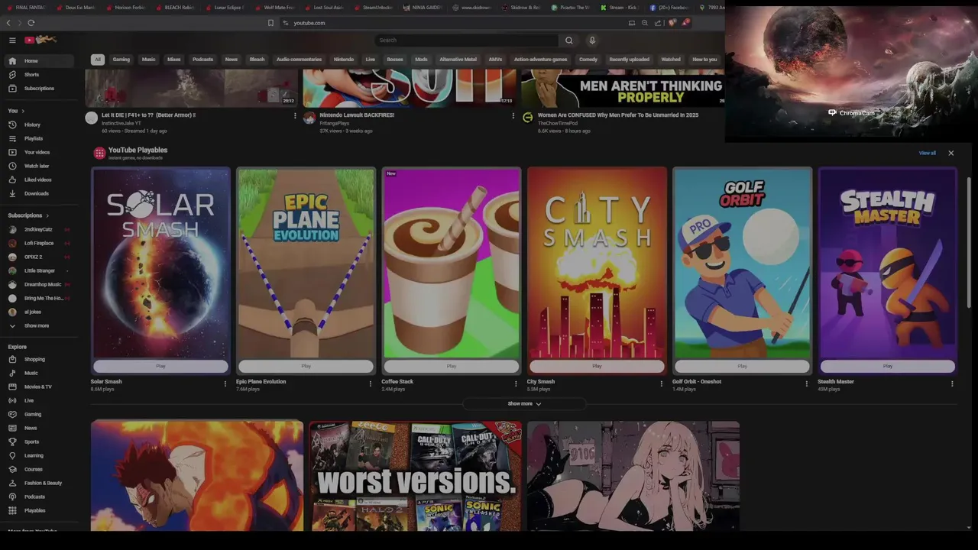
Task: Select the Recently uploaded filter chip
Action: (x=629, y=60)
